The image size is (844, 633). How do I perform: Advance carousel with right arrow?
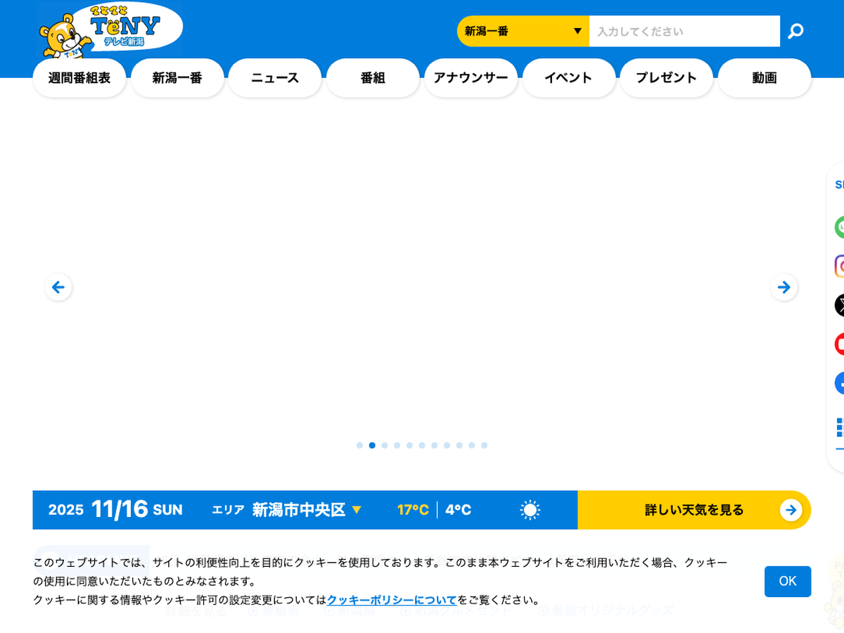click(784, 287)
